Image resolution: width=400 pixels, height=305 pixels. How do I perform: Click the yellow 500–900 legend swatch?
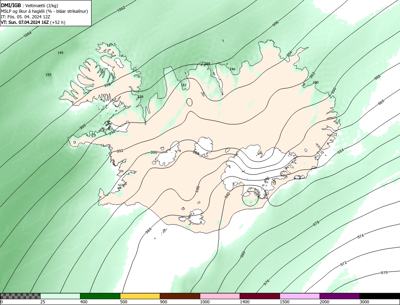pos(140,296)
